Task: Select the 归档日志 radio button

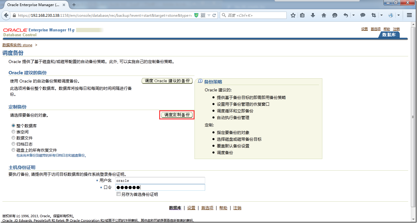Action: (x=13, y=144)
